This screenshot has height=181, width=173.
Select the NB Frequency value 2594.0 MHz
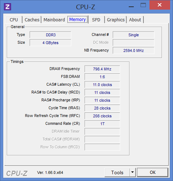point(133,50)
